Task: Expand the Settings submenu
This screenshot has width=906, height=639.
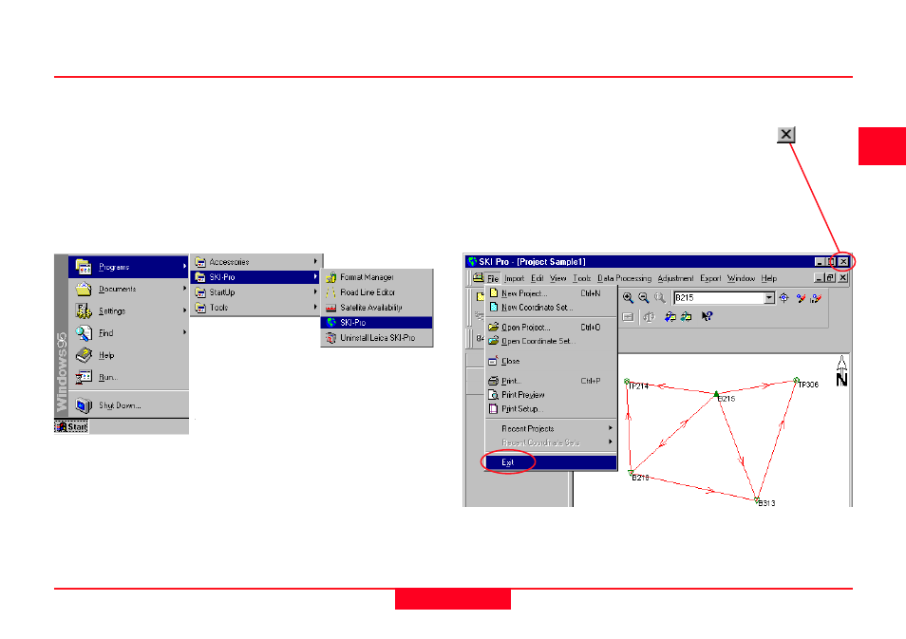Action: point(128,310)
